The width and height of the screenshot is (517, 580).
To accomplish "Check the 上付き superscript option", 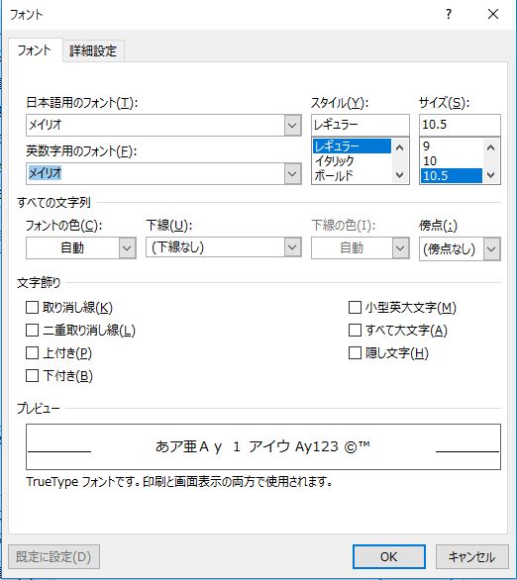I will [33, 353].
